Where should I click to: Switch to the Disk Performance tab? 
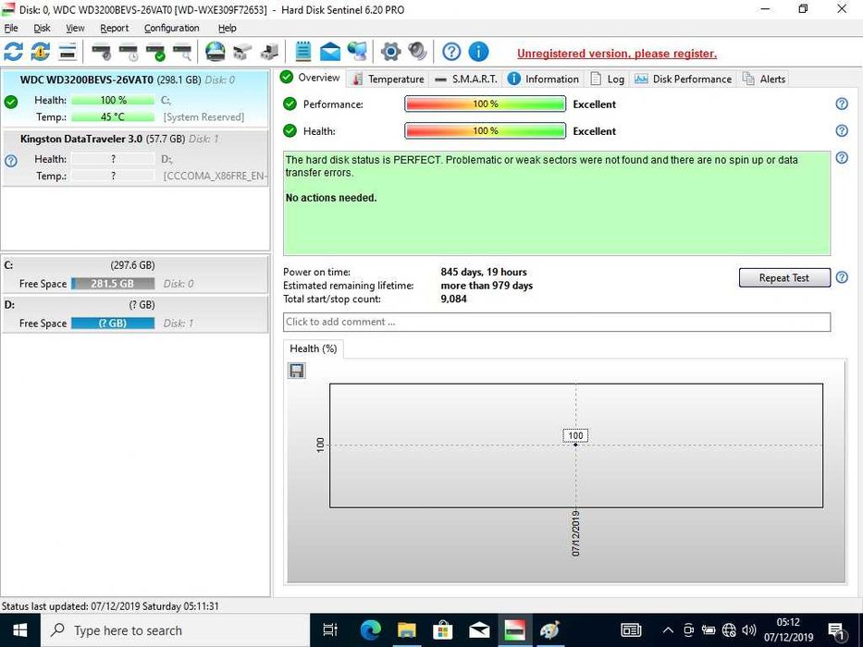click(x=683, y=79)
